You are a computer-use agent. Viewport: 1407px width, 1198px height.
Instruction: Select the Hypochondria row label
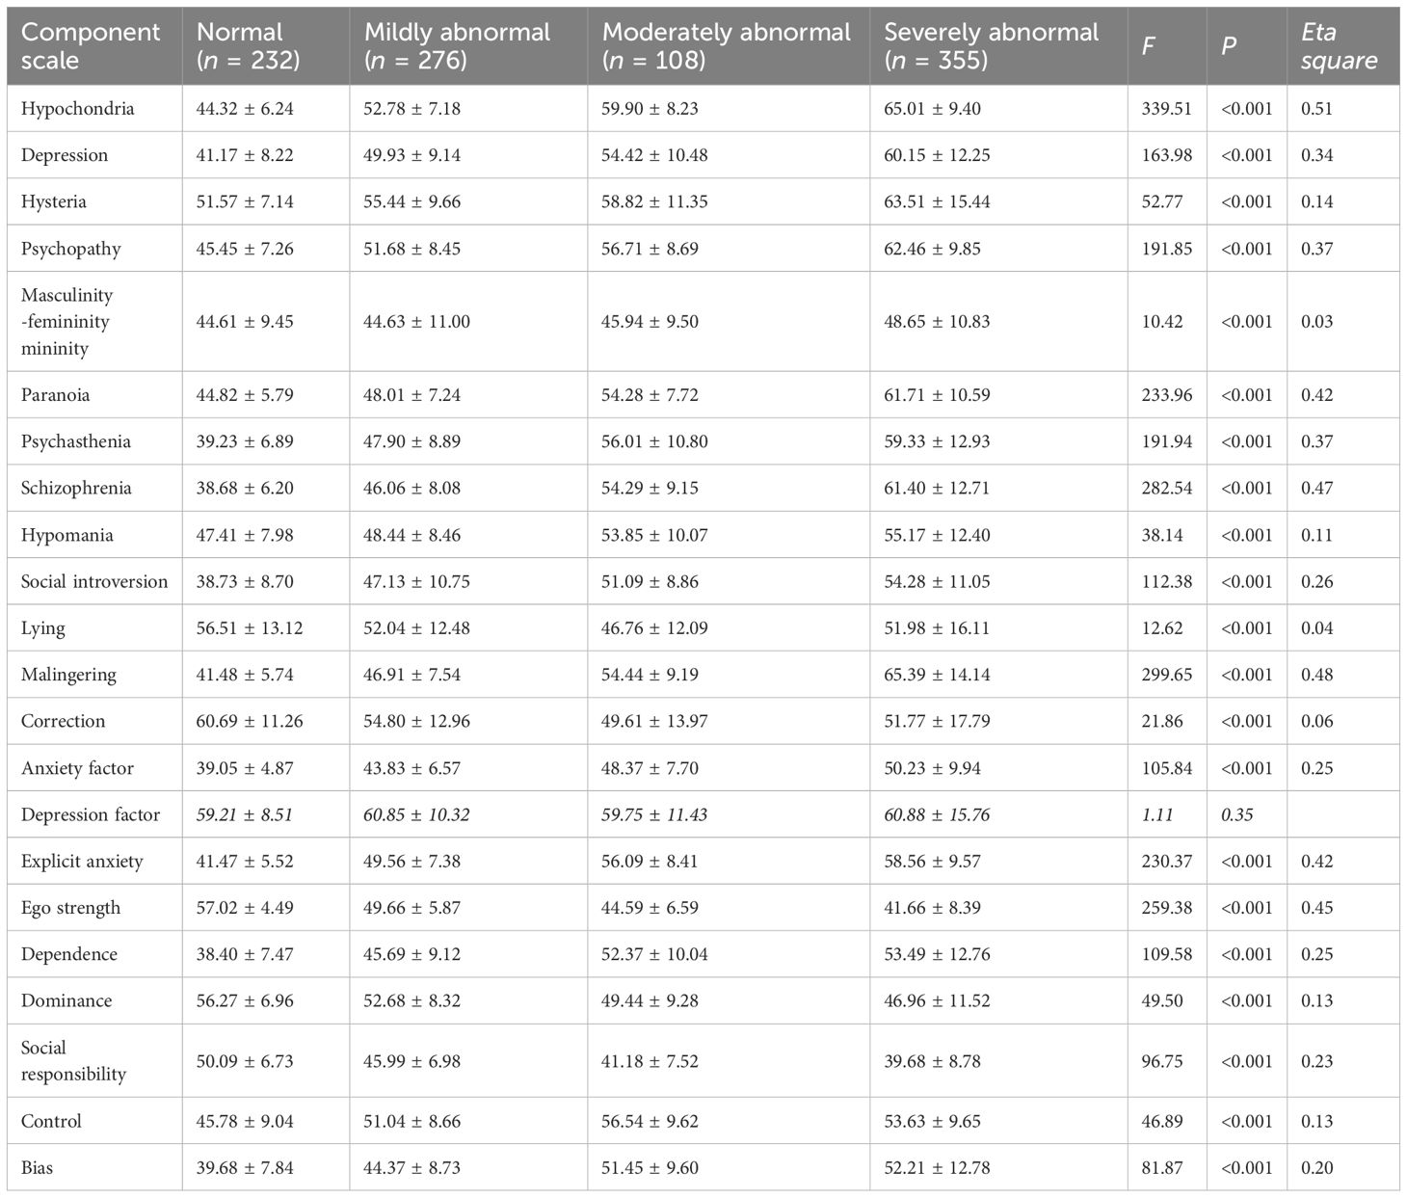click(78, 109)
